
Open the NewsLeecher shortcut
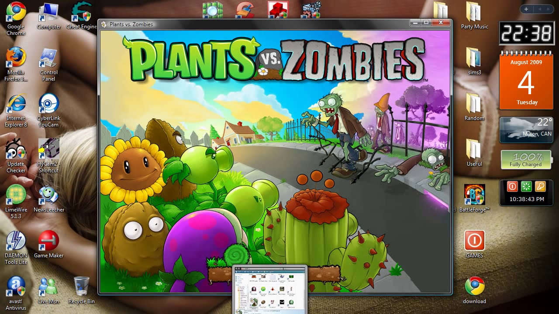tap(49, 199)
